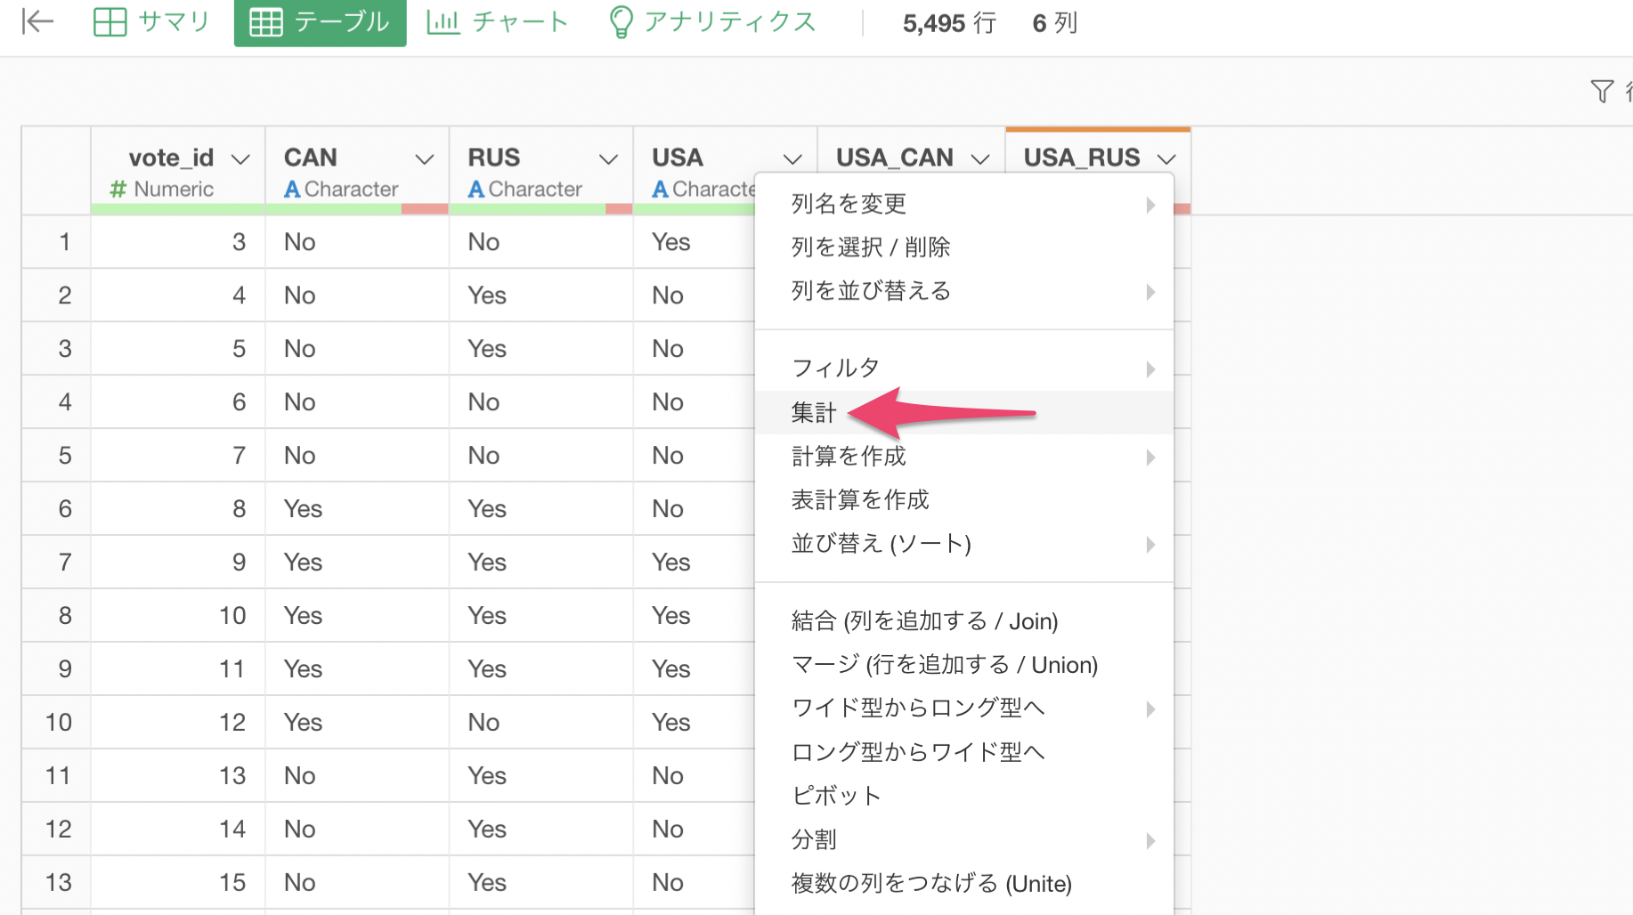Expand 列を並び替える submenu arrow
1633x915 pixels.
tap(1150, 292)
